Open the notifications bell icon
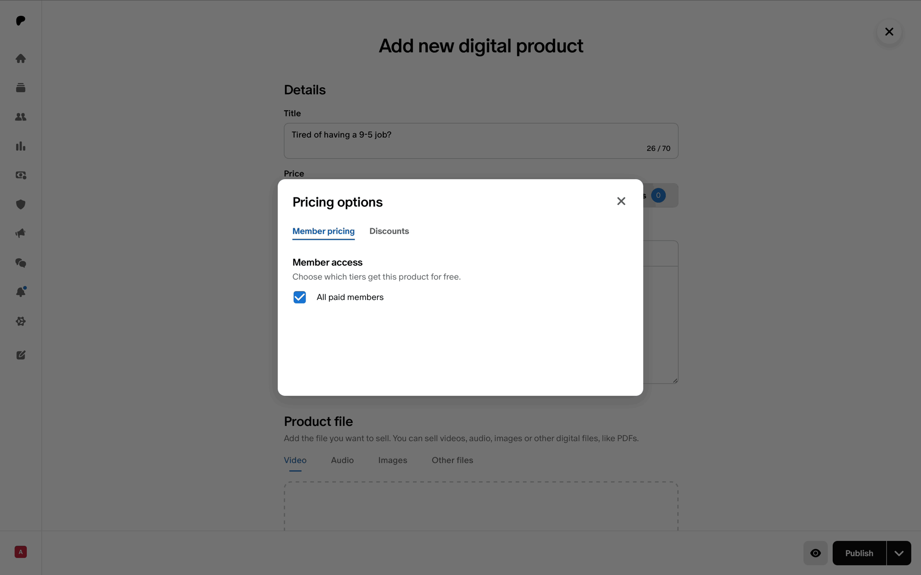 (x=21, y=292)
